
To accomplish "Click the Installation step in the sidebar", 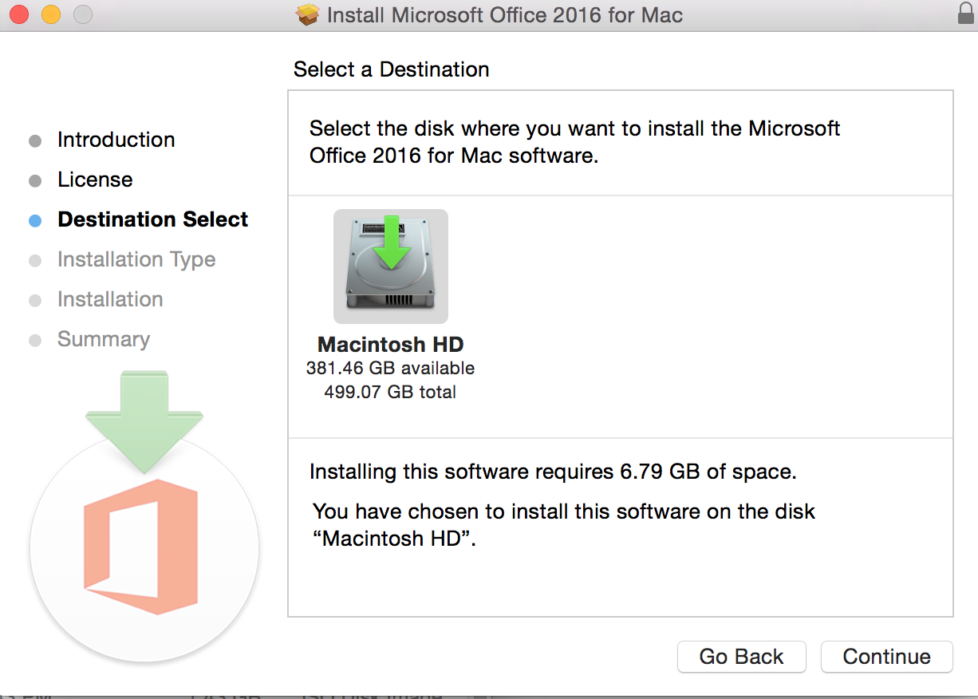I will (110, 299).
